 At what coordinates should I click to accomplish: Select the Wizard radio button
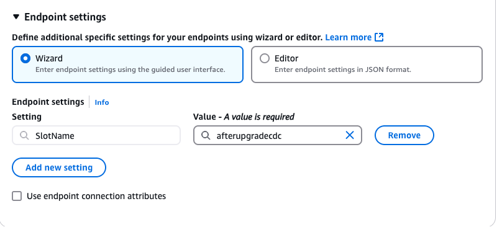(x=25, y=58)
